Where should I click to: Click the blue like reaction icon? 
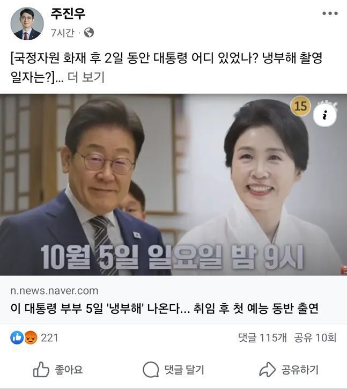click(x=17, y=337)
